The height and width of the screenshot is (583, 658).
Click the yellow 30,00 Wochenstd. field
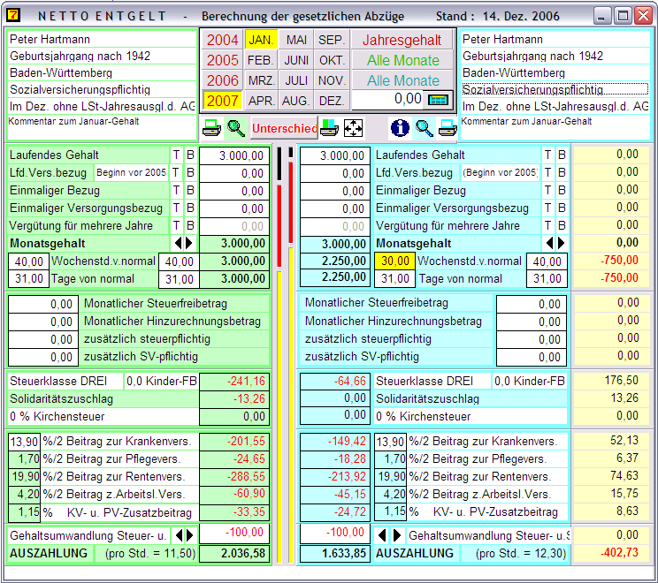(395, 261)
